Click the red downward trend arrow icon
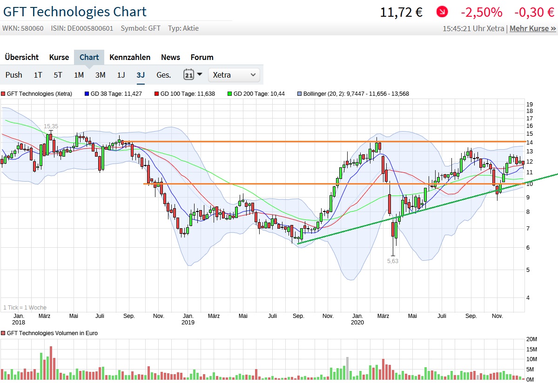558x383 pixels. coord(442,12)
